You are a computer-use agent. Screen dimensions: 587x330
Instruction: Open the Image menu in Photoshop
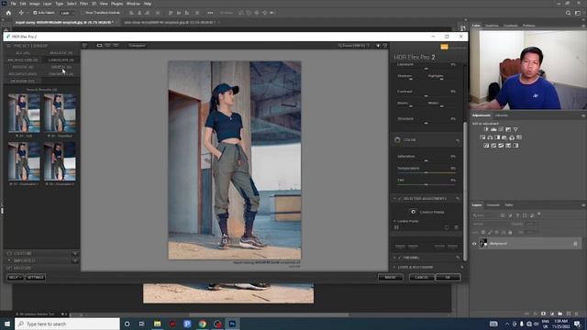tap(34, 4)
